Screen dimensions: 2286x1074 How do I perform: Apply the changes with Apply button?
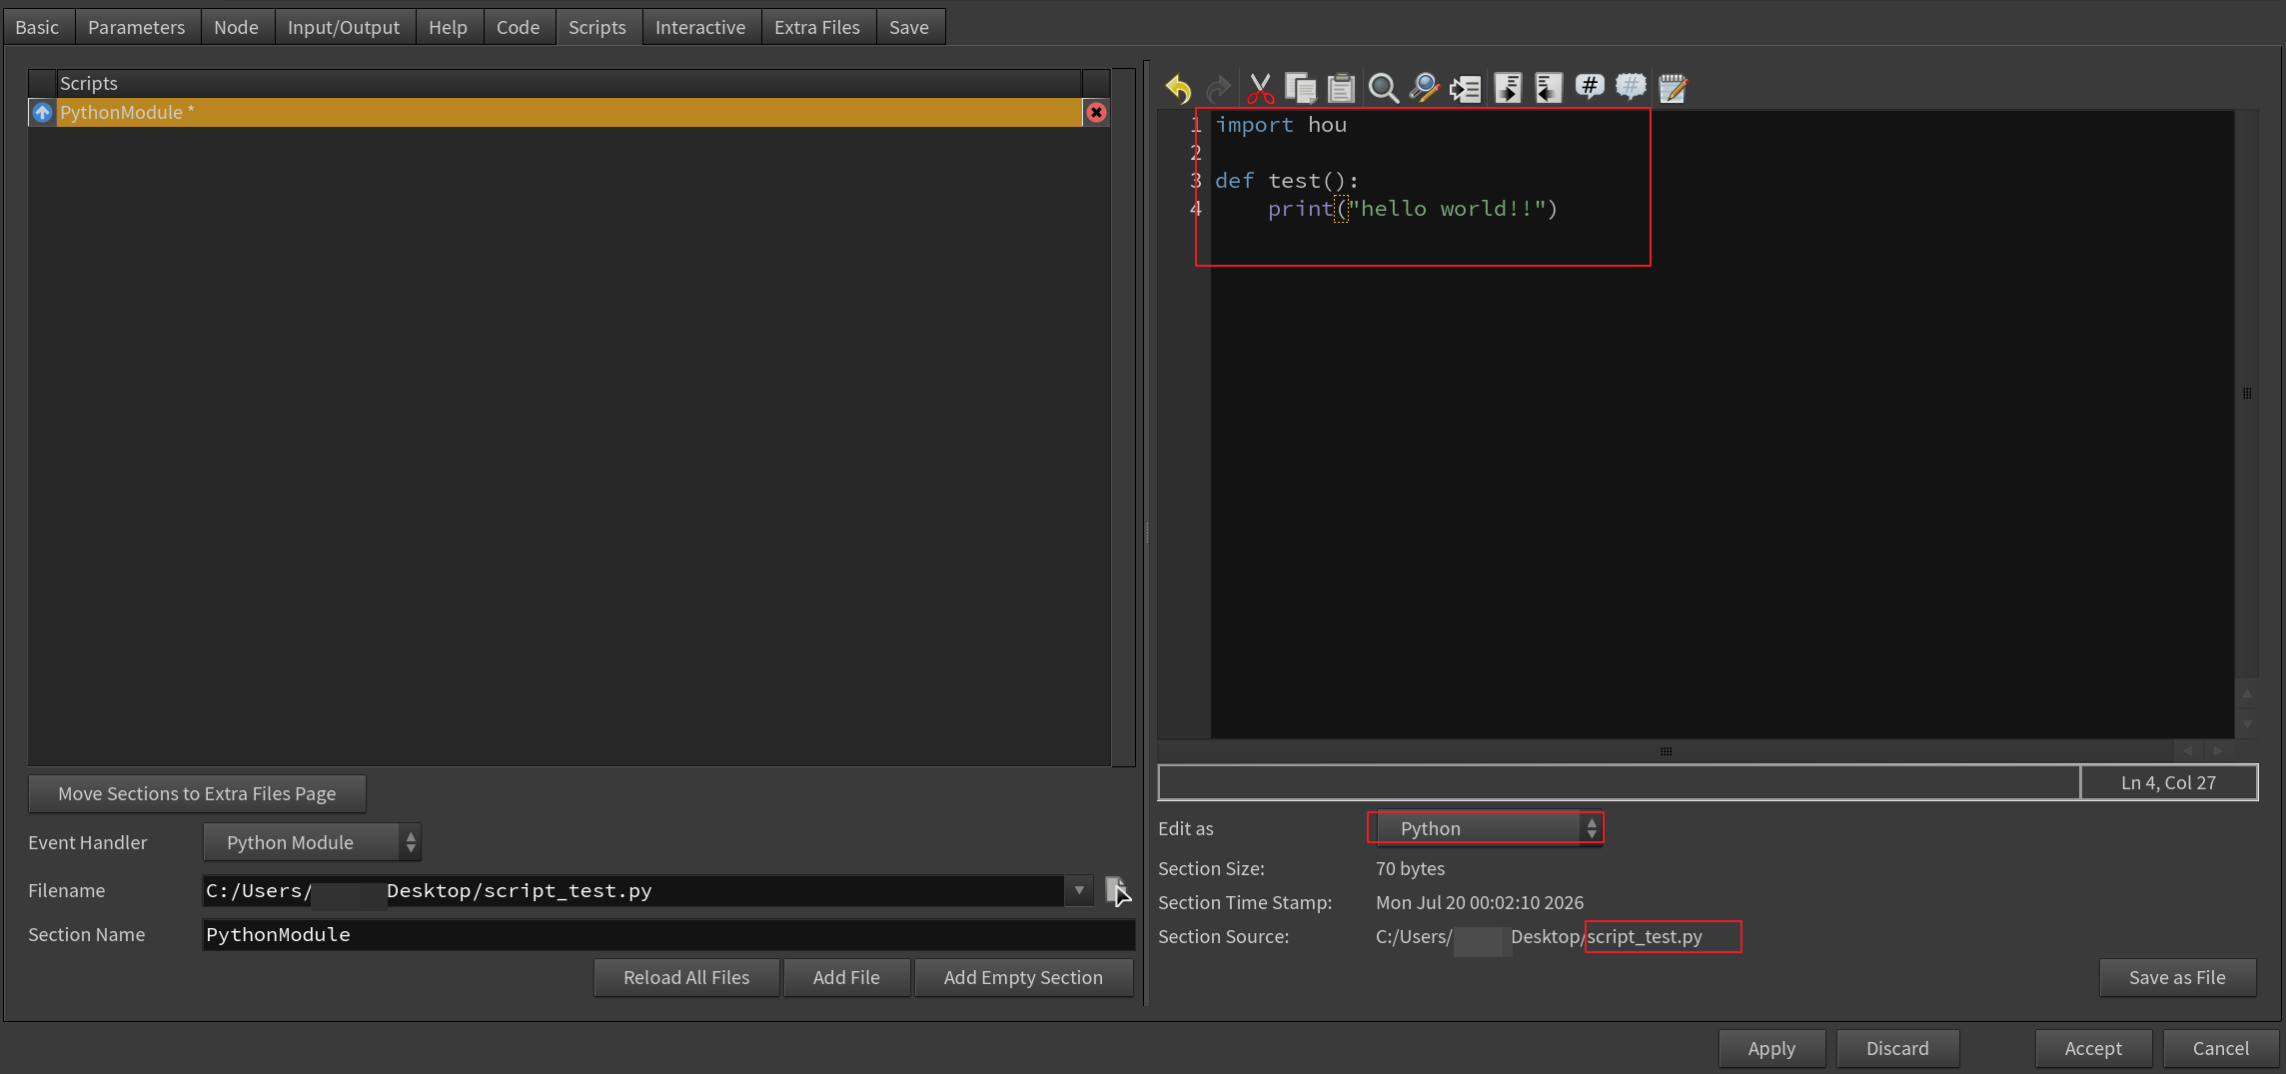tap(1771, 1048)
